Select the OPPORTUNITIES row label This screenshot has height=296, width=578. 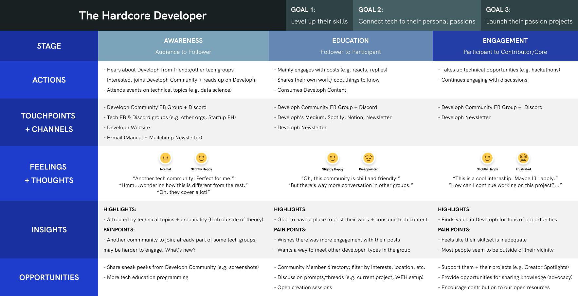coord(49,277)
